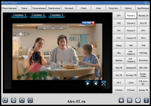
Task: Open the Общественные category tab
Action: [x=9, y=8]
